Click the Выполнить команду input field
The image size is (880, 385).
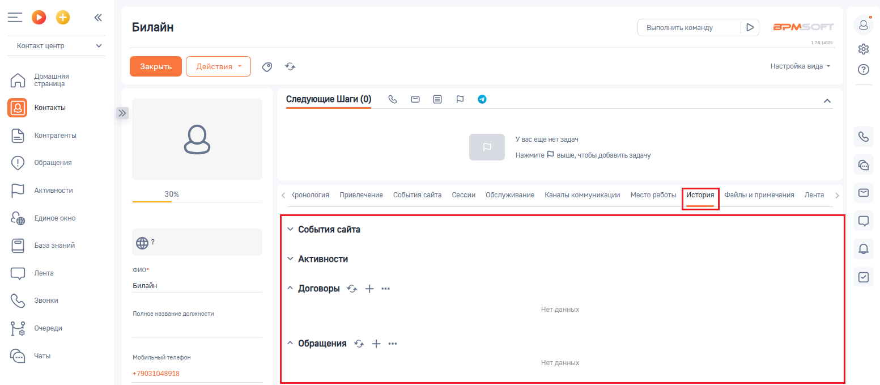tap(689, 27)
